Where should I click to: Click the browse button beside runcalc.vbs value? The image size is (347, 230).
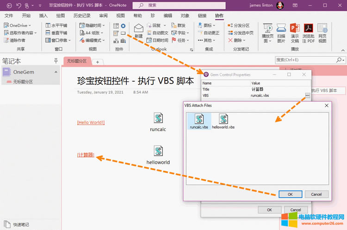tap(307, 96)
